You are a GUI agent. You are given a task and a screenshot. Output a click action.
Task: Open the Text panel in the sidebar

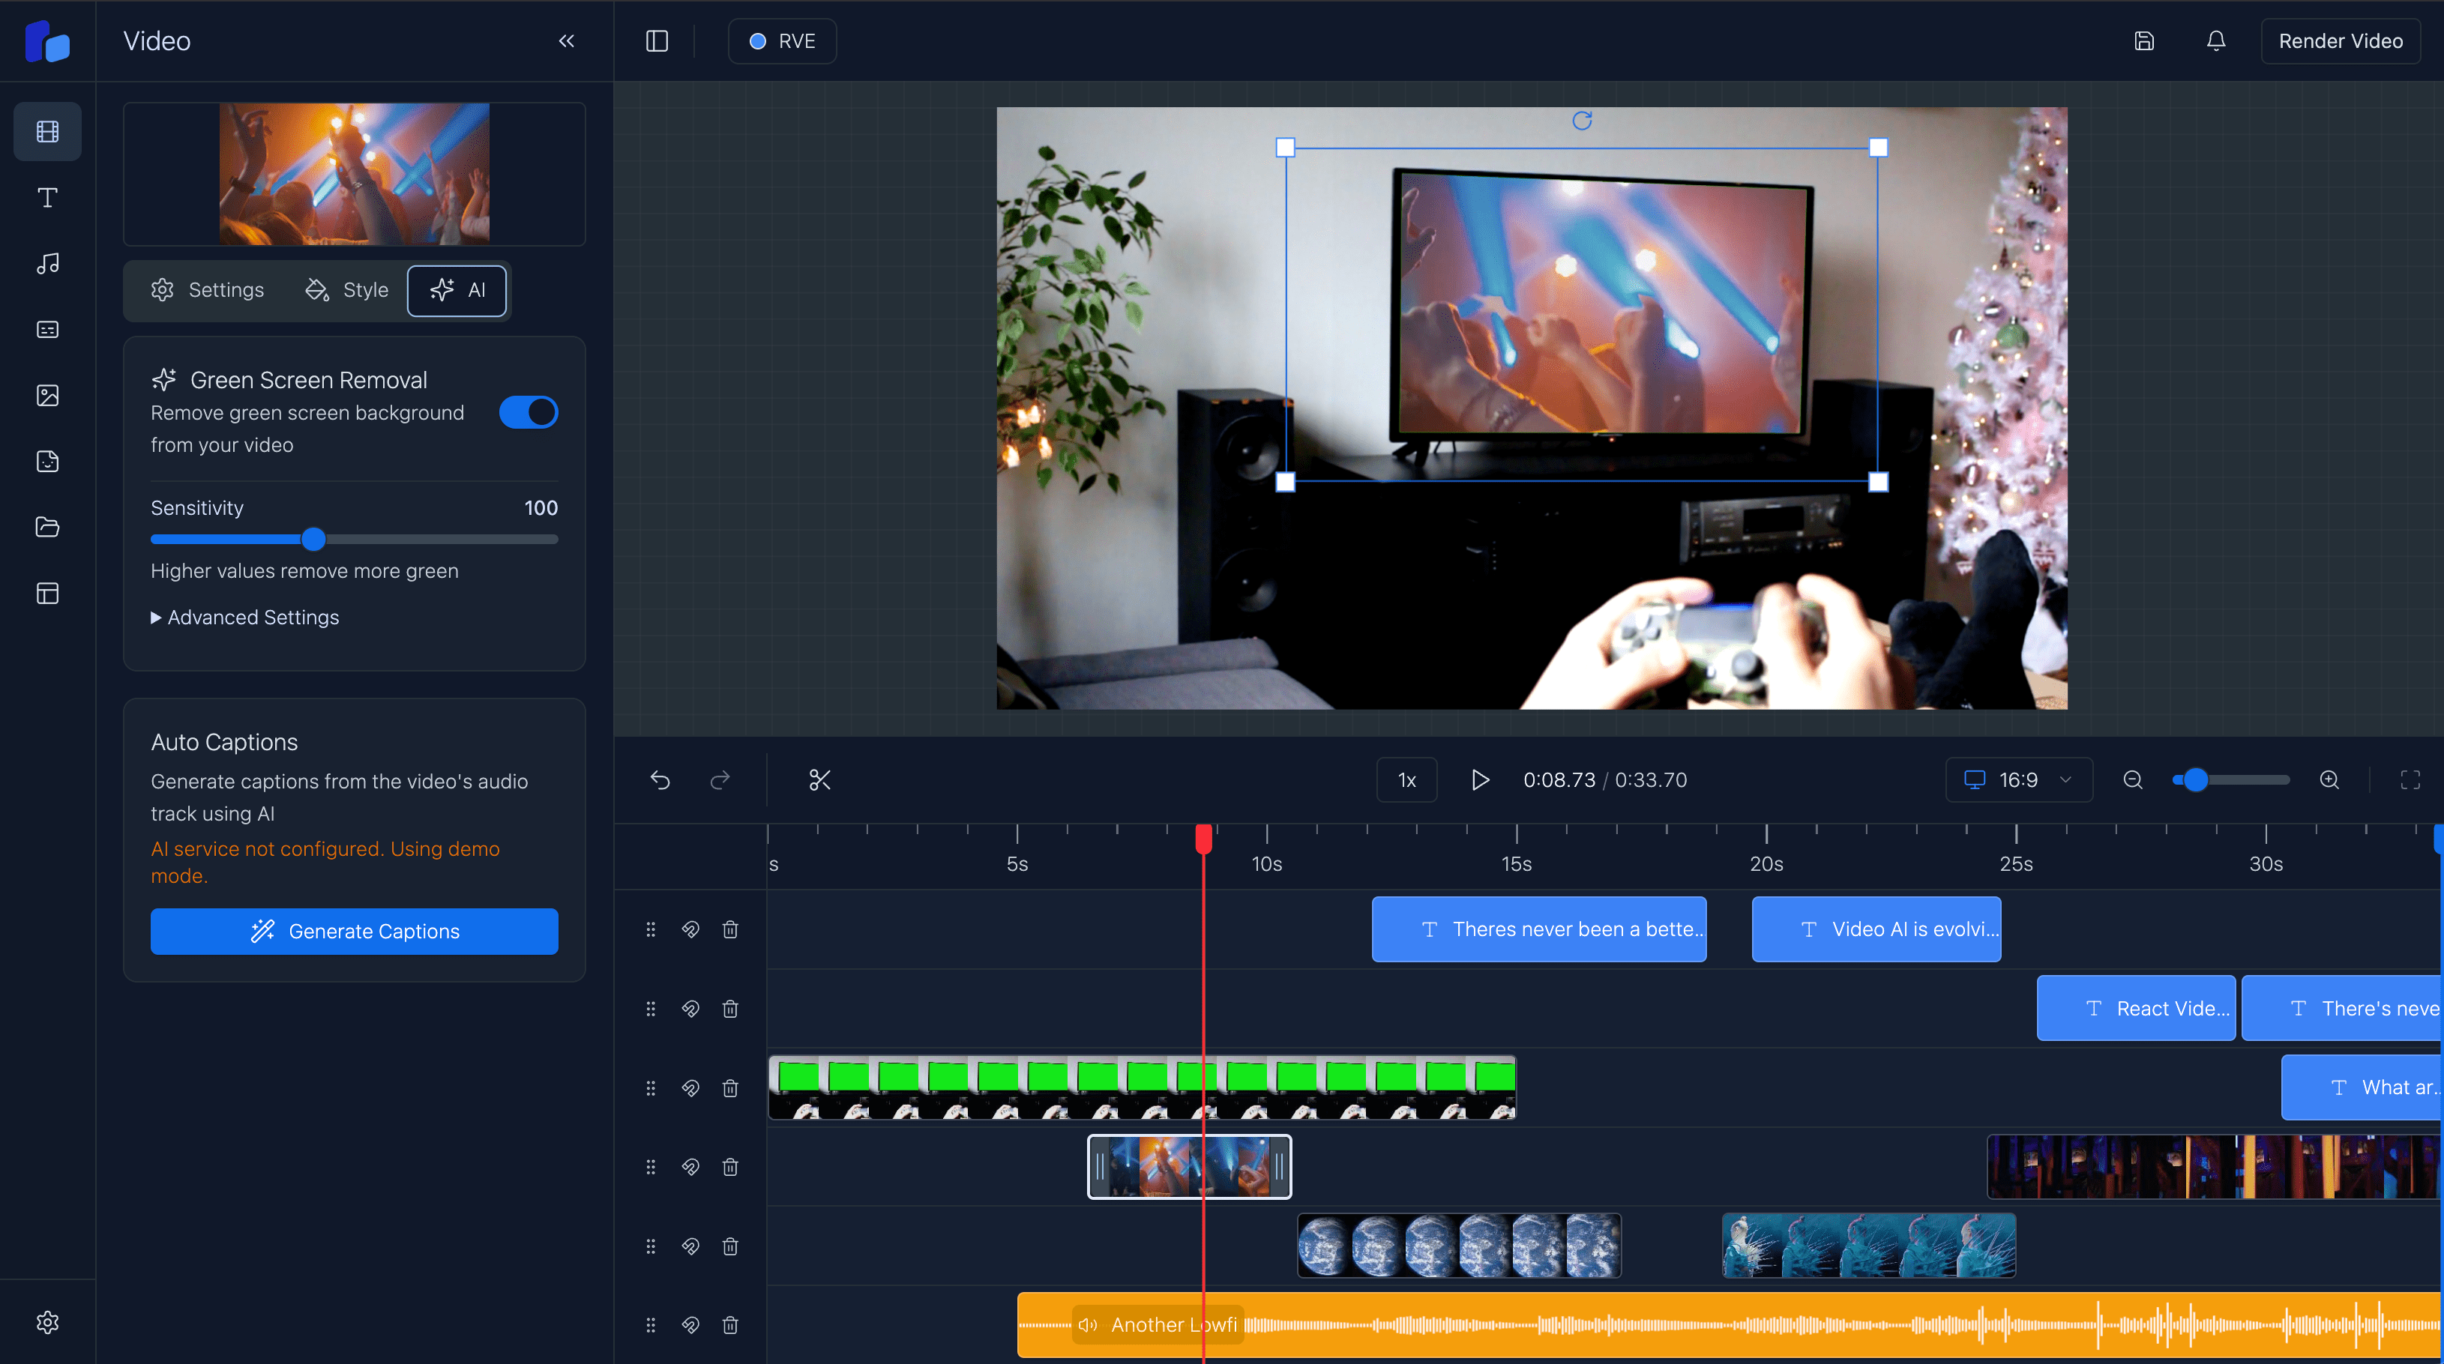47,197
